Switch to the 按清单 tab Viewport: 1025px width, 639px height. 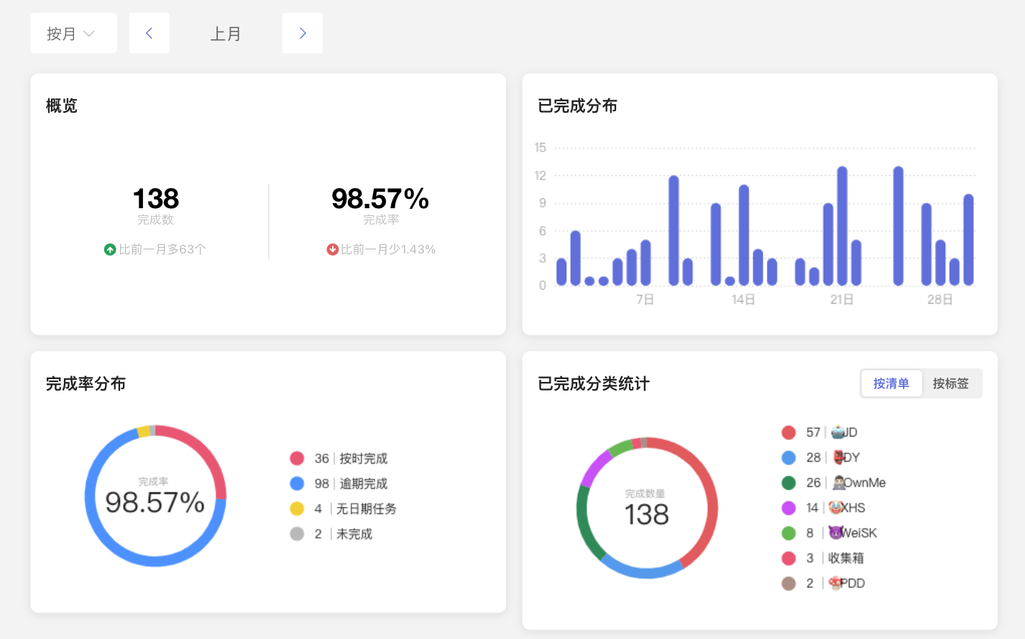891,383
